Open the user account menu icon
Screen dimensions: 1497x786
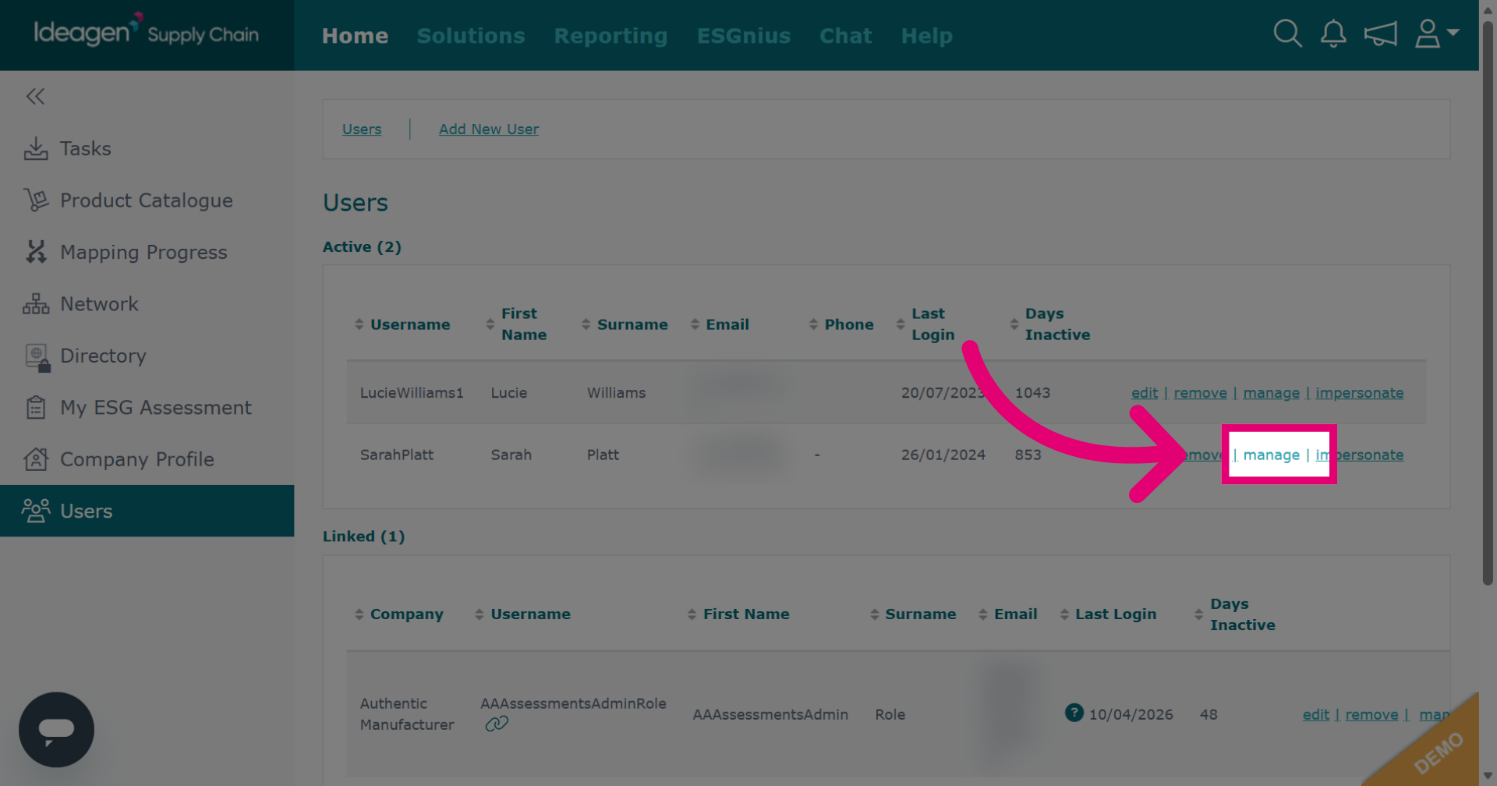coord(1436,34)
